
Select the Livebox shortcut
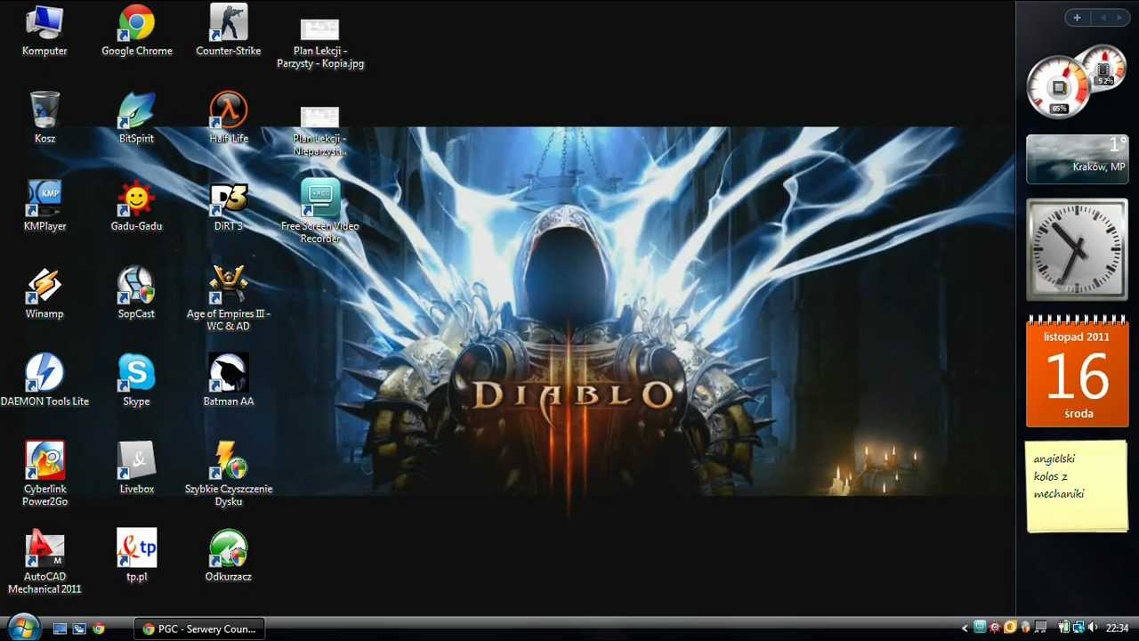tap(137, 467)
